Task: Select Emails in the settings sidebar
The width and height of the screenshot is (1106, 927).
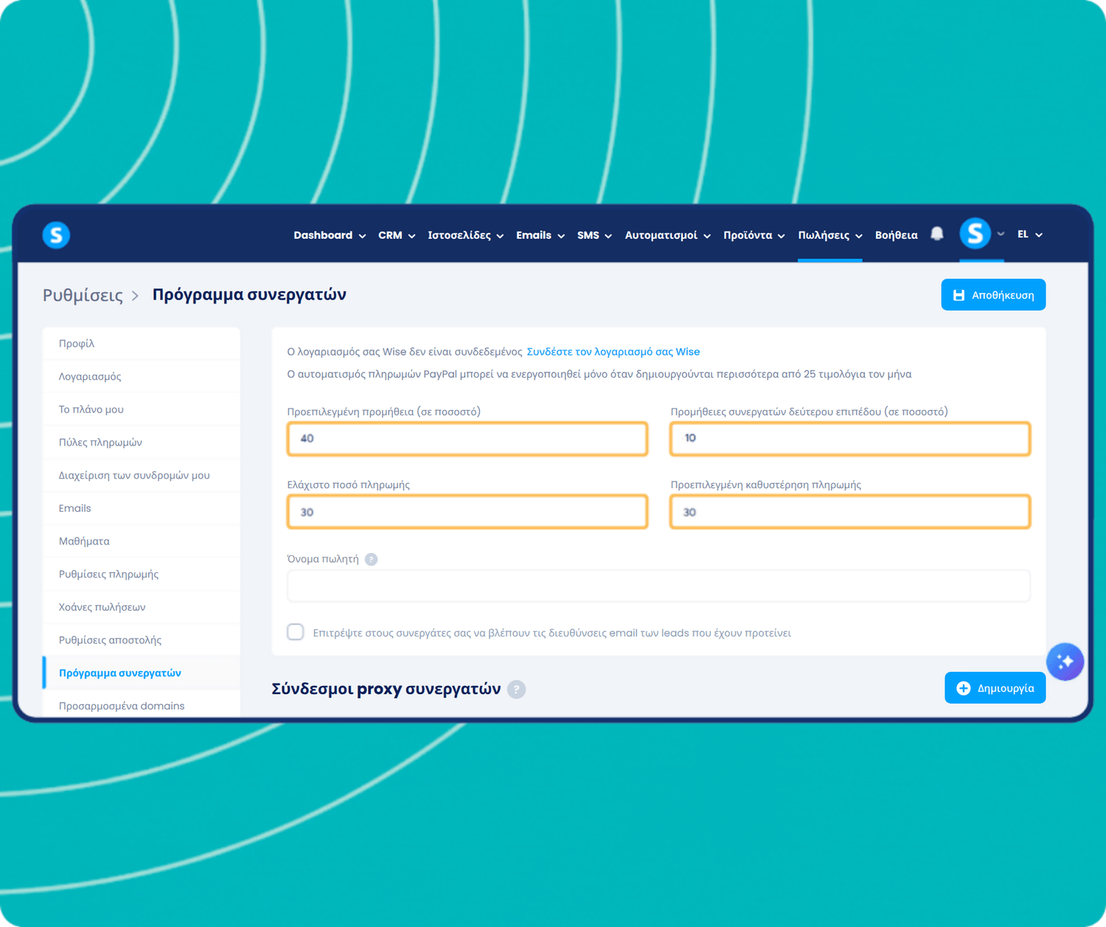Action: click(x=142, y=508)
